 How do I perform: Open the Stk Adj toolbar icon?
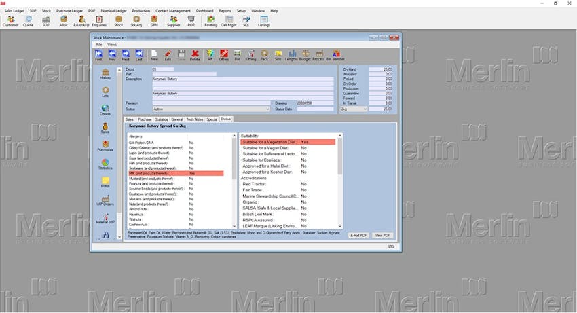pos(136,21)
